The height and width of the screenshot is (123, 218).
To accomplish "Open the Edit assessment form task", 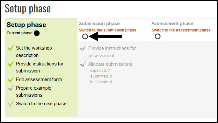I will click(x=39, y=79).
